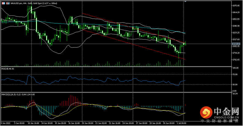The image size is (243, 126).
Task: Click the 15 Jun 08:00 time label
Action: point(60,123)
